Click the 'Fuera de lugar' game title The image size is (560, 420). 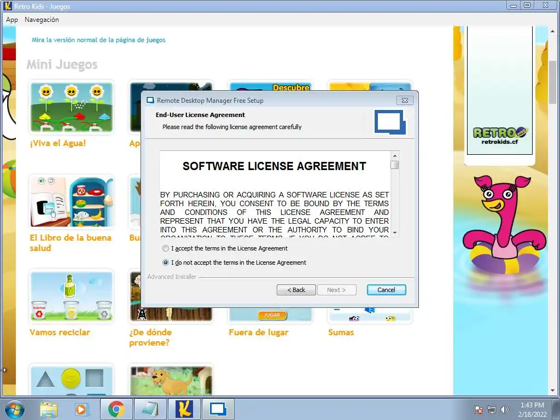259,332
